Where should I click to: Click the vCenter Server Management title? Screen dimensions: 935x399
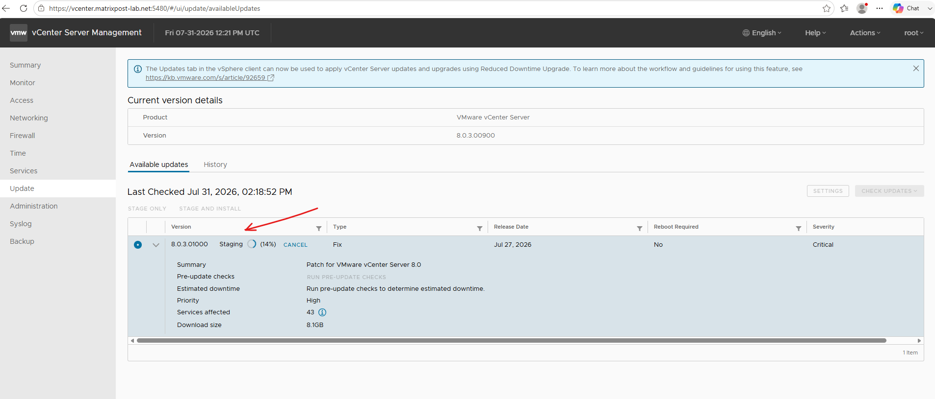click(x=87, y=33)
